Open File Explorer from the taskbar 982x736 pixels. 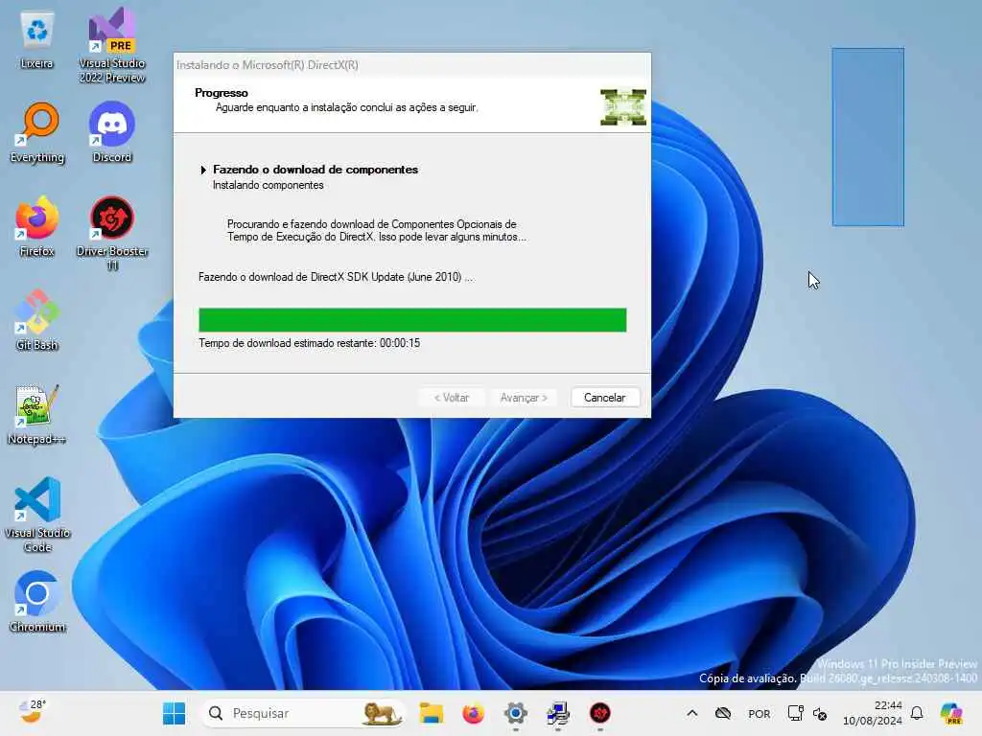point(432,713)
